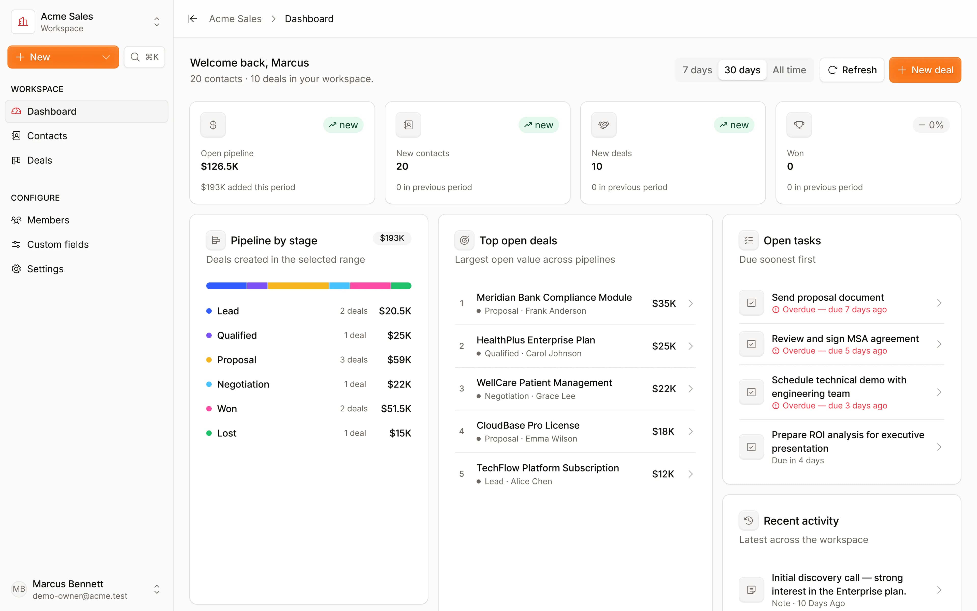
Task: Click the new trend badge on Open pipeline
Action: click(343, 125)
